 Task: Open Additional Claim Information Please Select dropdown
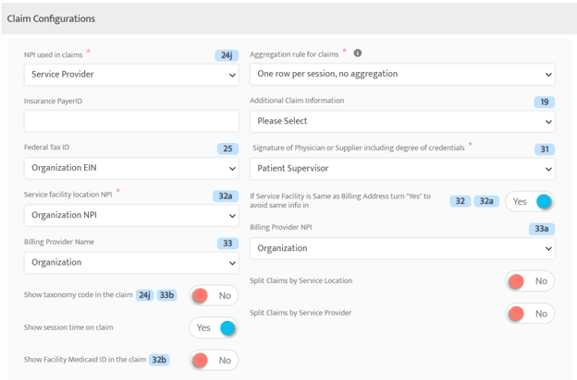pyautogui.click(x=402, y=122)
